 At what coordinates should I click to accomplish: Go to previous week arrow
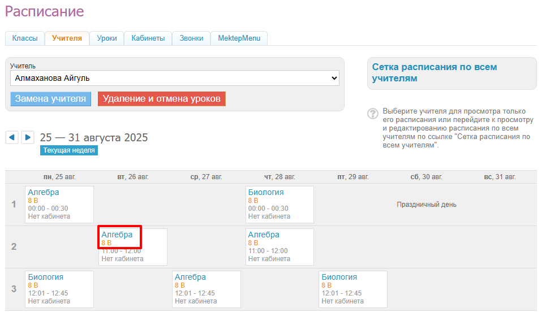tap(12, 137)
